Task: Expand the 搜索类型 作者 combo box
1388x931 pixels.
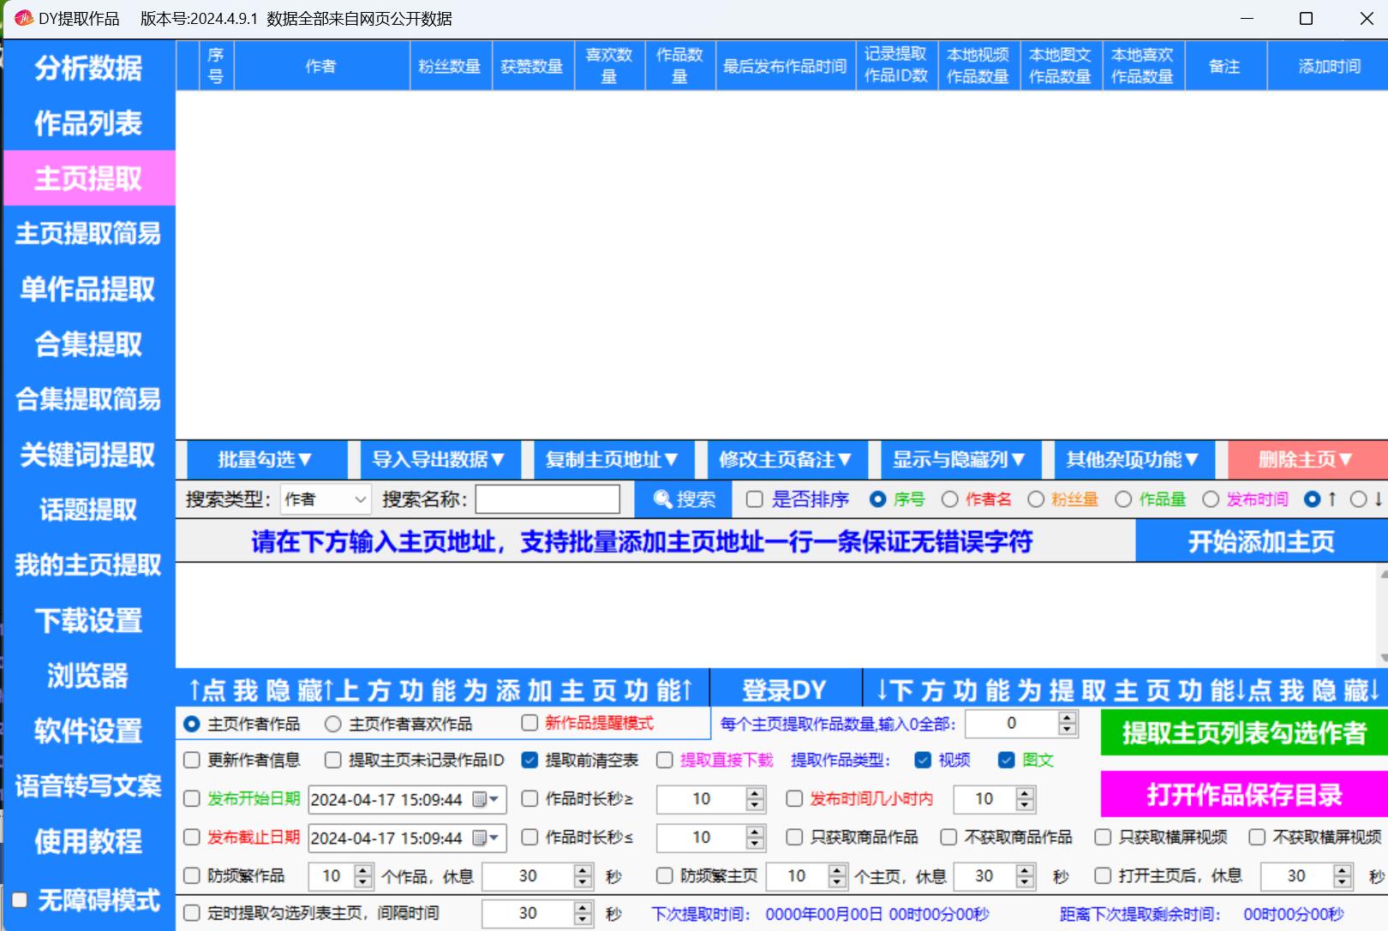Action: 326,499
